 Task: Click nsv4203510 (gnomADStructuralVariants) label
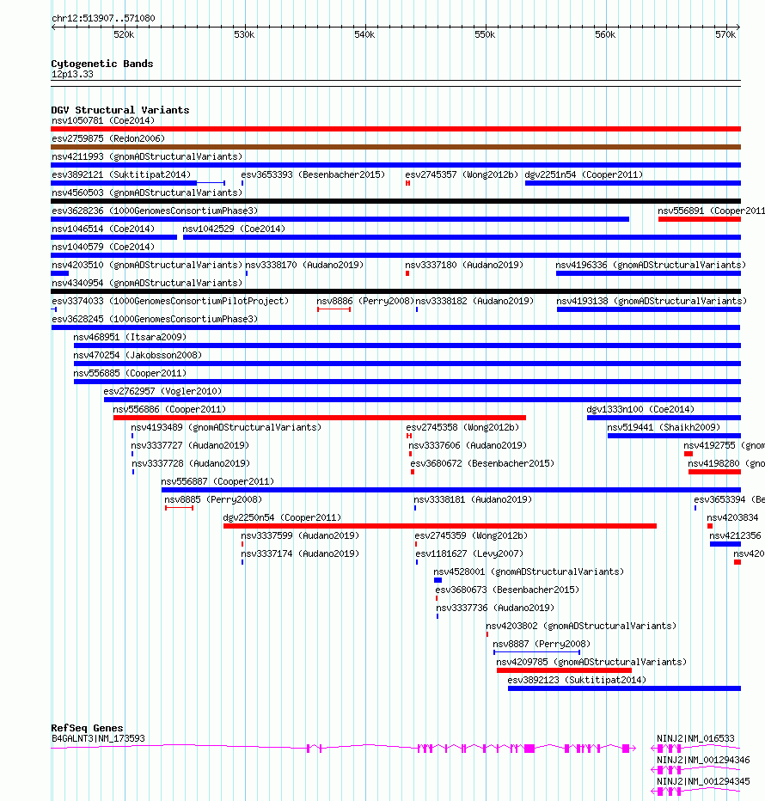click(147, 265)
